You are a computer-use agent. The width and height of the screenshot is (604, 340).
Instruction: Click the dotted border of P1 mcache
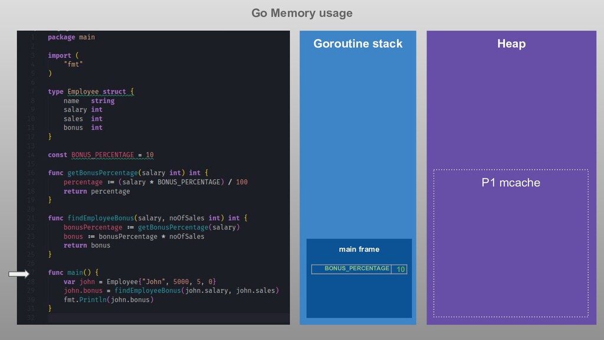click(510, 171)
